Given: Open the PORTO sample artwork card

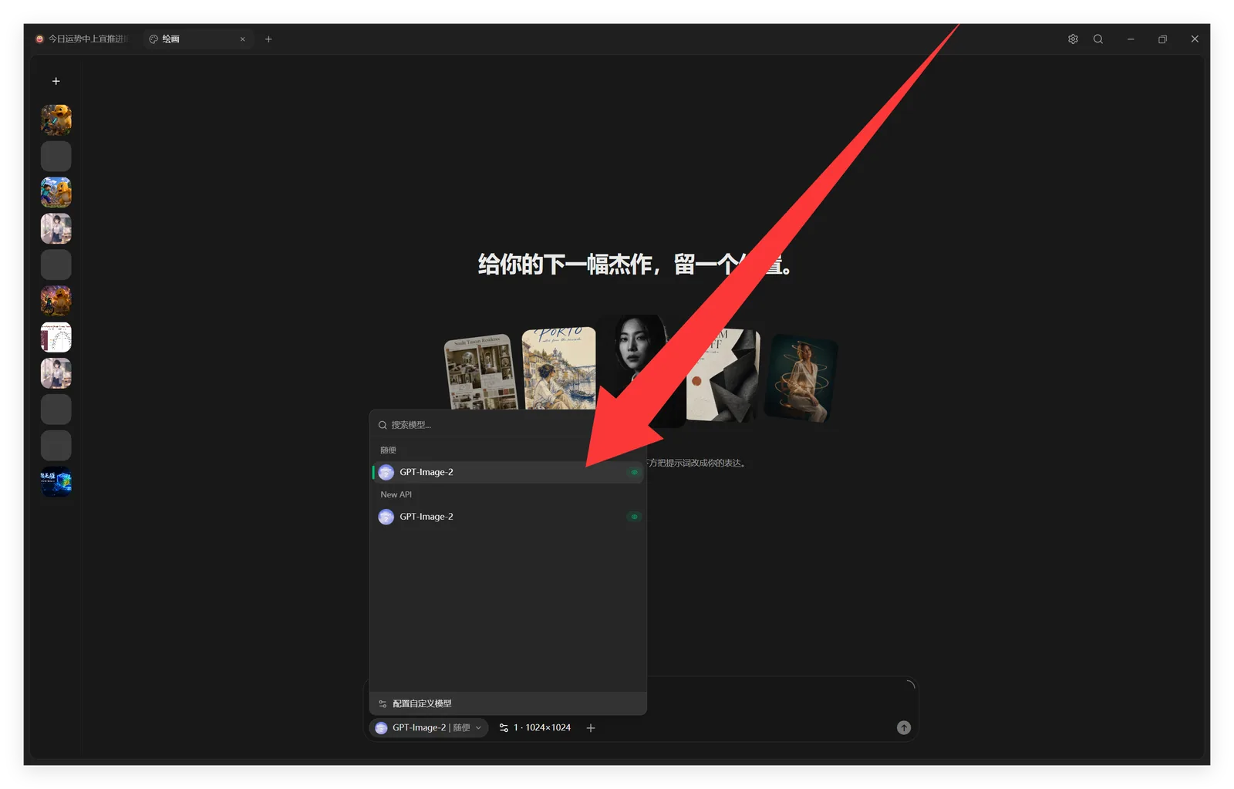Looking at the screenshot, I should (559, 368).
